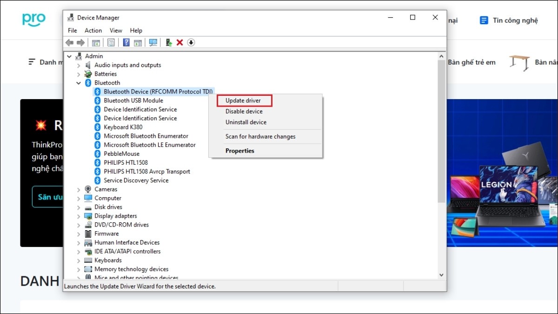
Task: Choose Update driver from context menu
Action: tap(243, 100)
